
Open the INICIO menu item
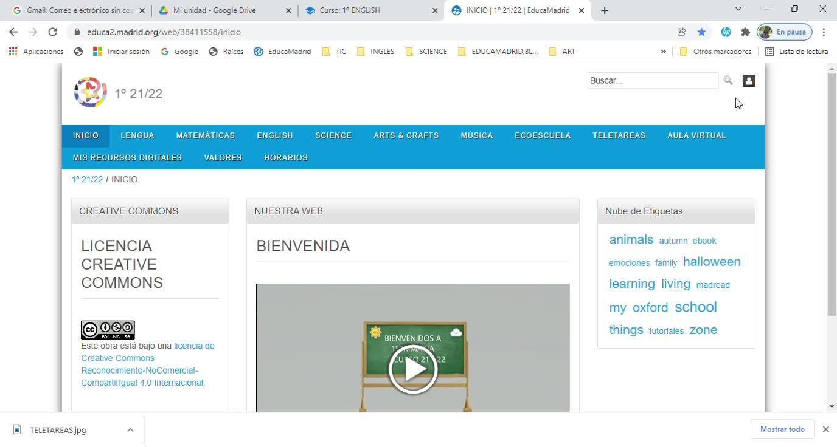click(86, 135)
